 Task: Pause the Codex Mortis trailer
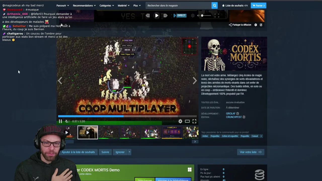[60, 121]
